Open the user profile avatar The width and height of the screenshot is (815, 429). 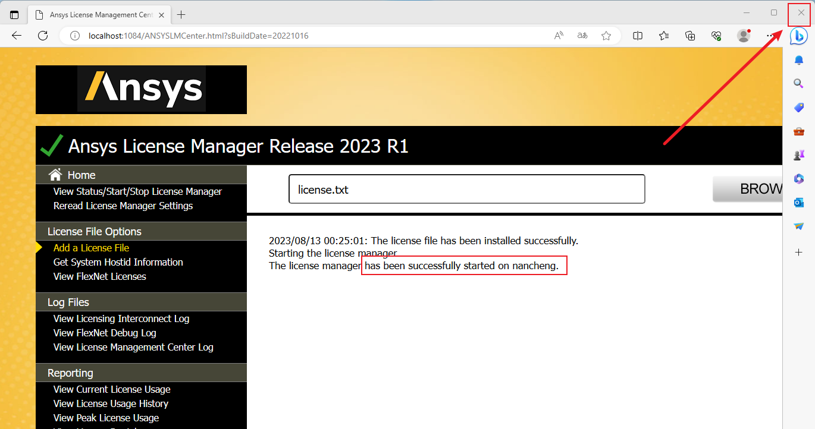click(x=744, y=36)
